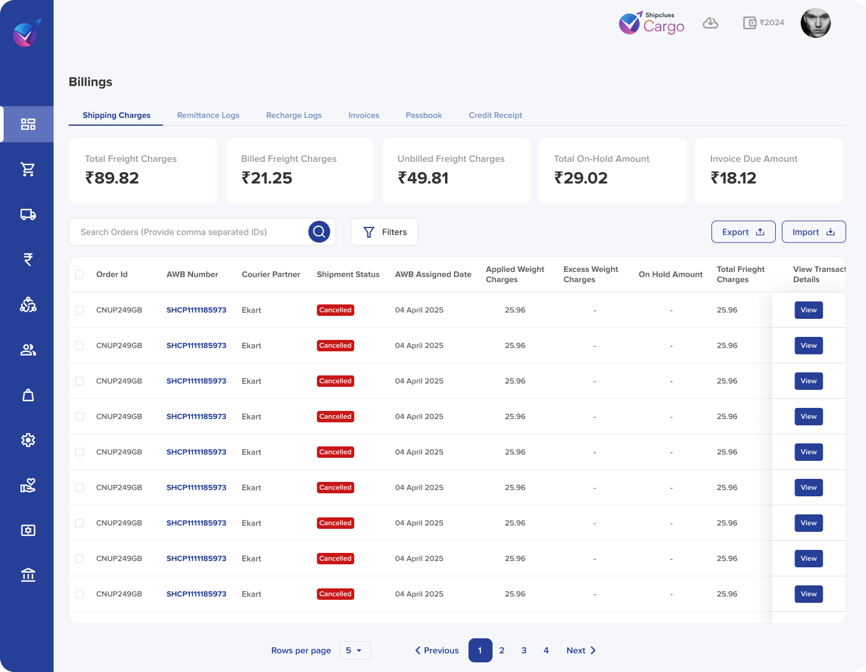Image resolution: width=866 pixels, height=672 pixels.
Task: Open the dashboard grid icon in sidebar
Action: click(28, 125)
